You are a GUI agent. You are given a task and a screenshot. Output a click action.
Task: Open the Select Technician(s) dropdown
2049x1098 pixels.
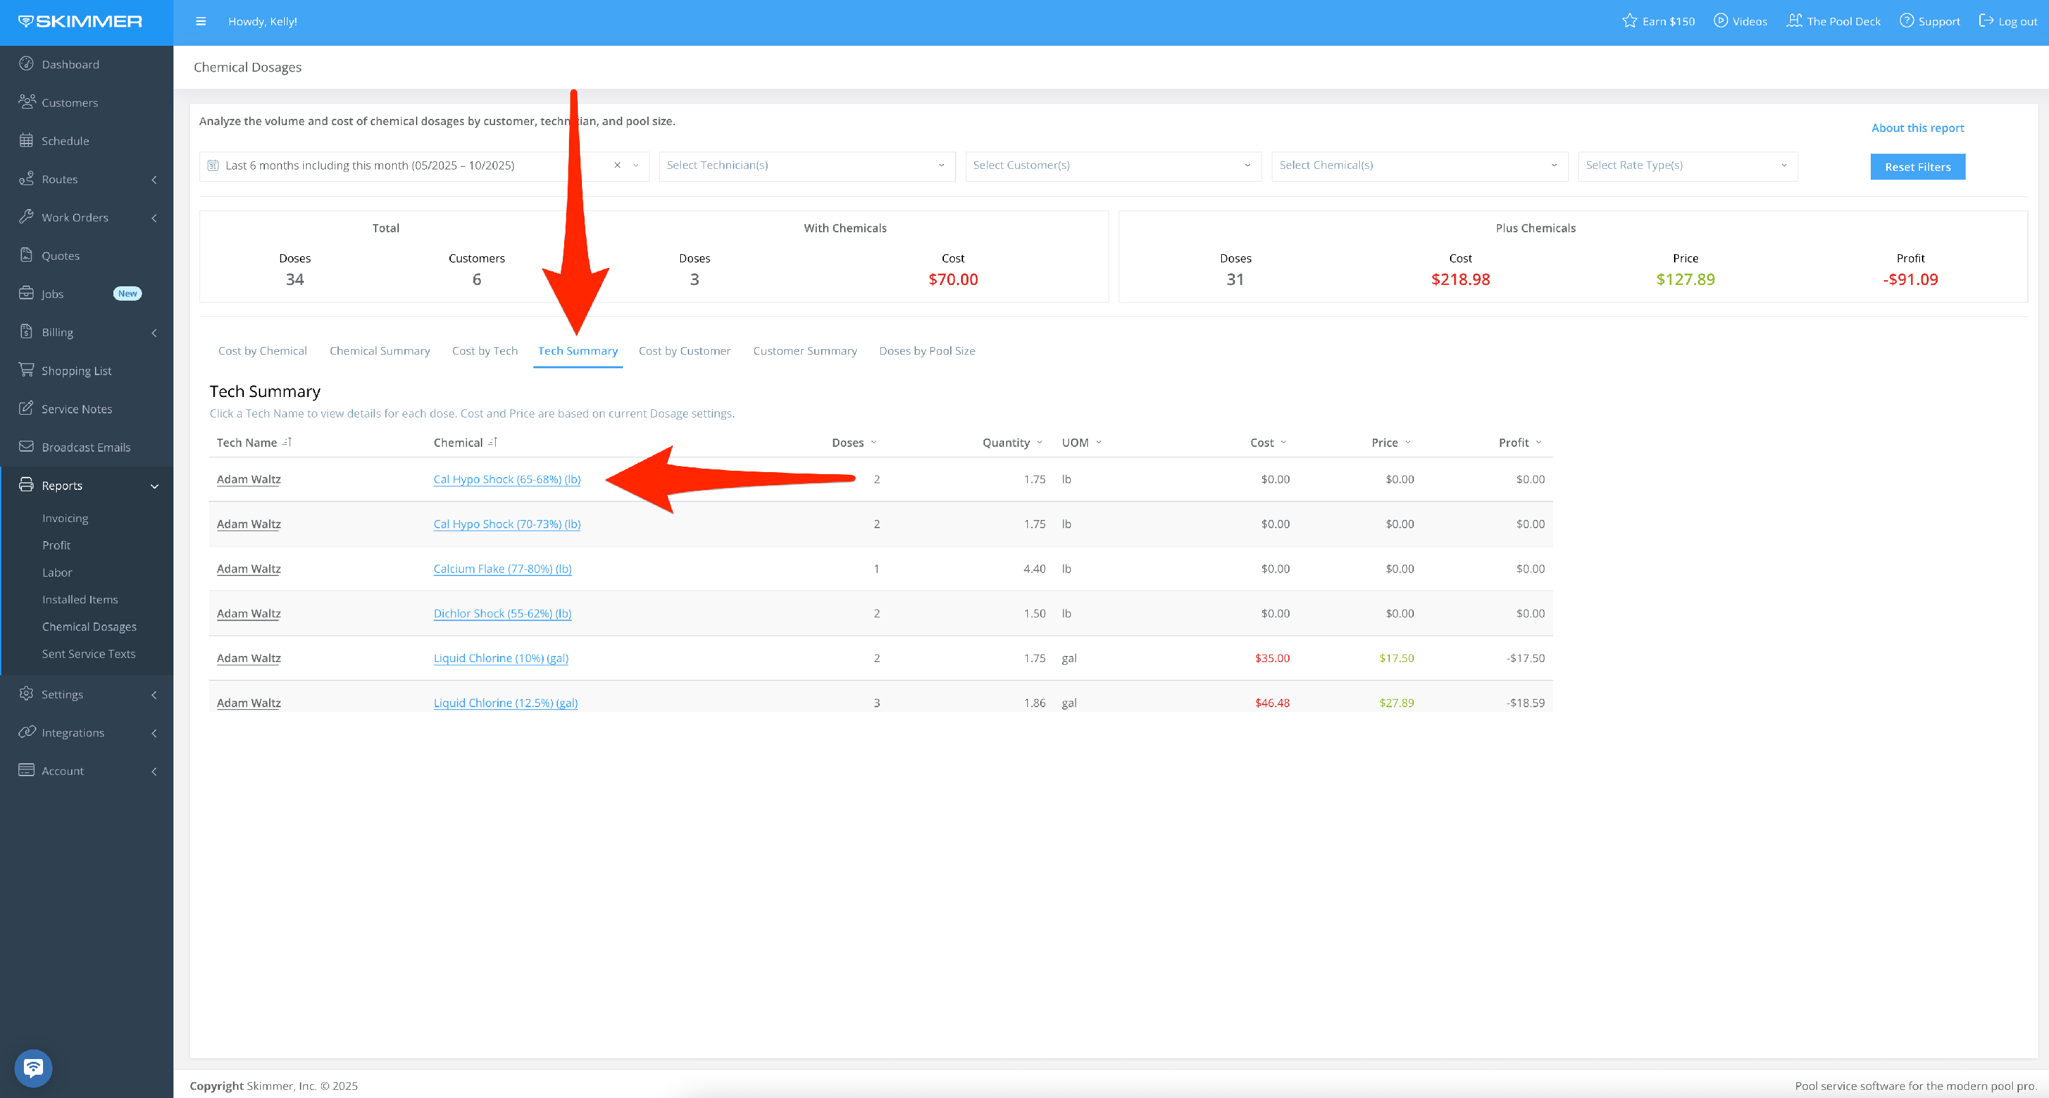point(806,165)
